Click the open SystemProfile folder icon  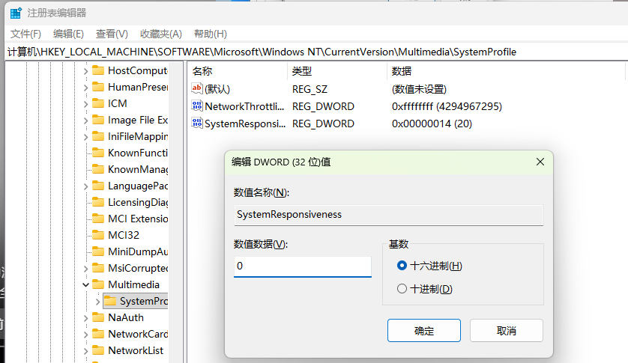click(x=110, y=301)
